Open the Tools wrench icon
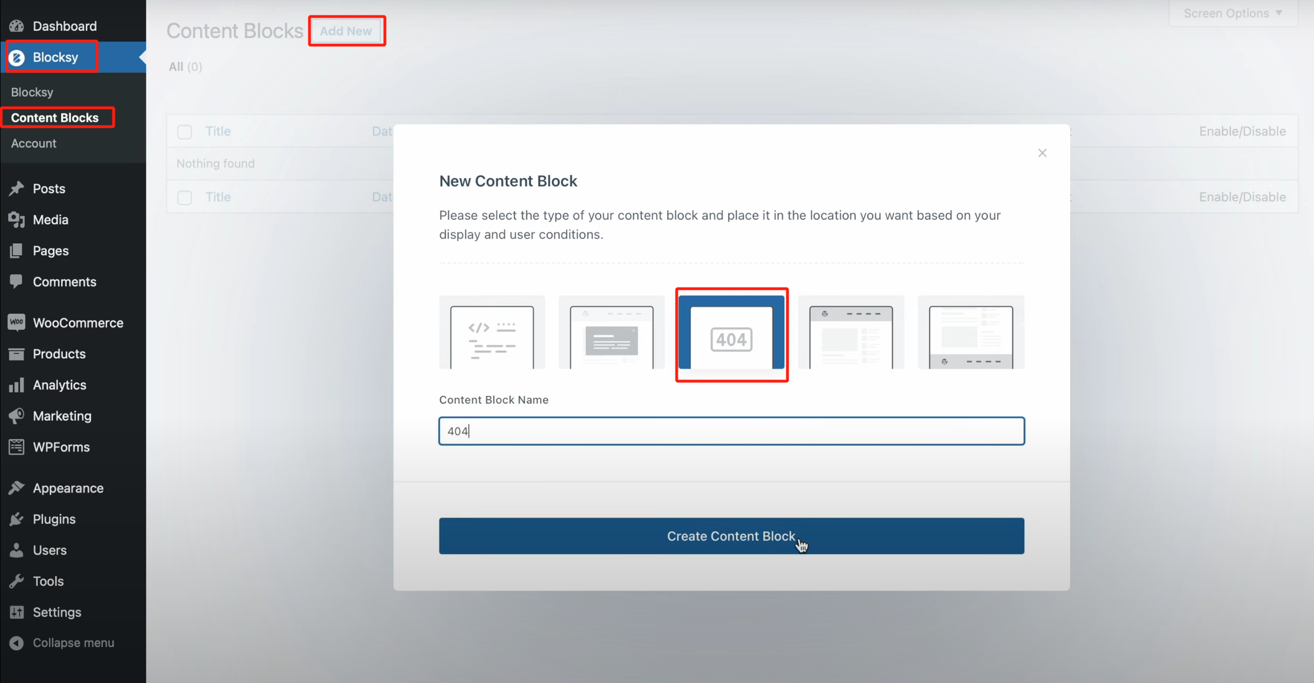This screenshot has width=1314, height=683. point(17,581)
